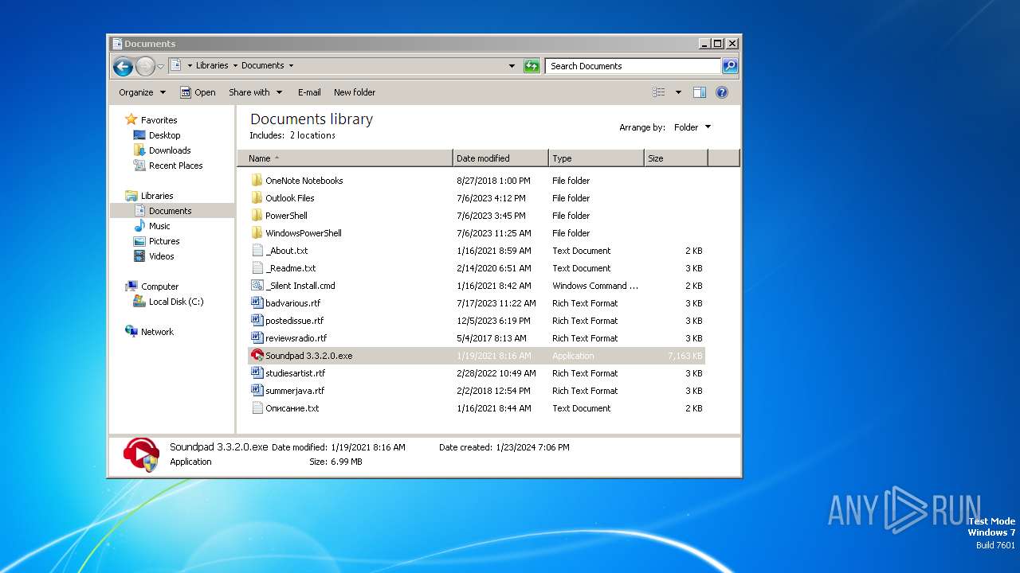Image resolution: width=1020 pixels, height=573 pixels.
Task: Toggle the preview pane icon
Action: 700,92
